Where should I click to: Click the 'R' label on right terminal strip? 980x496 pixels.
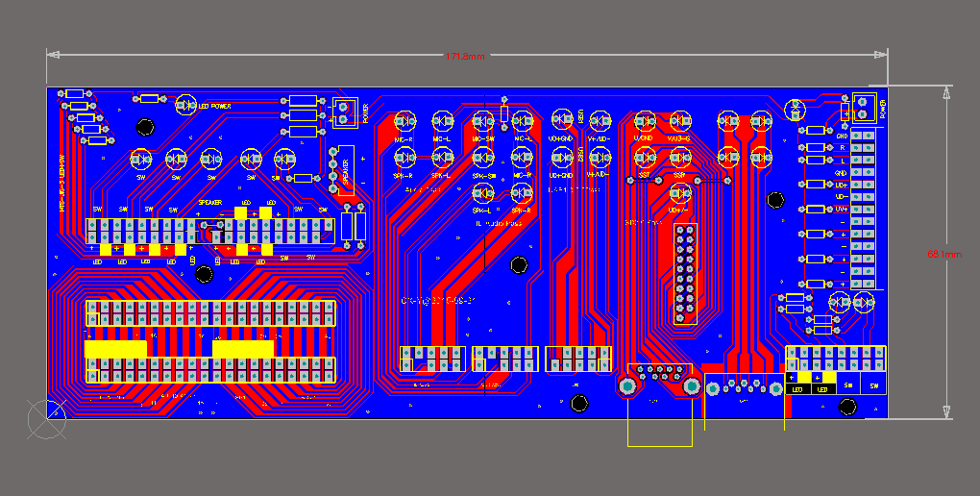coord(843,148)
